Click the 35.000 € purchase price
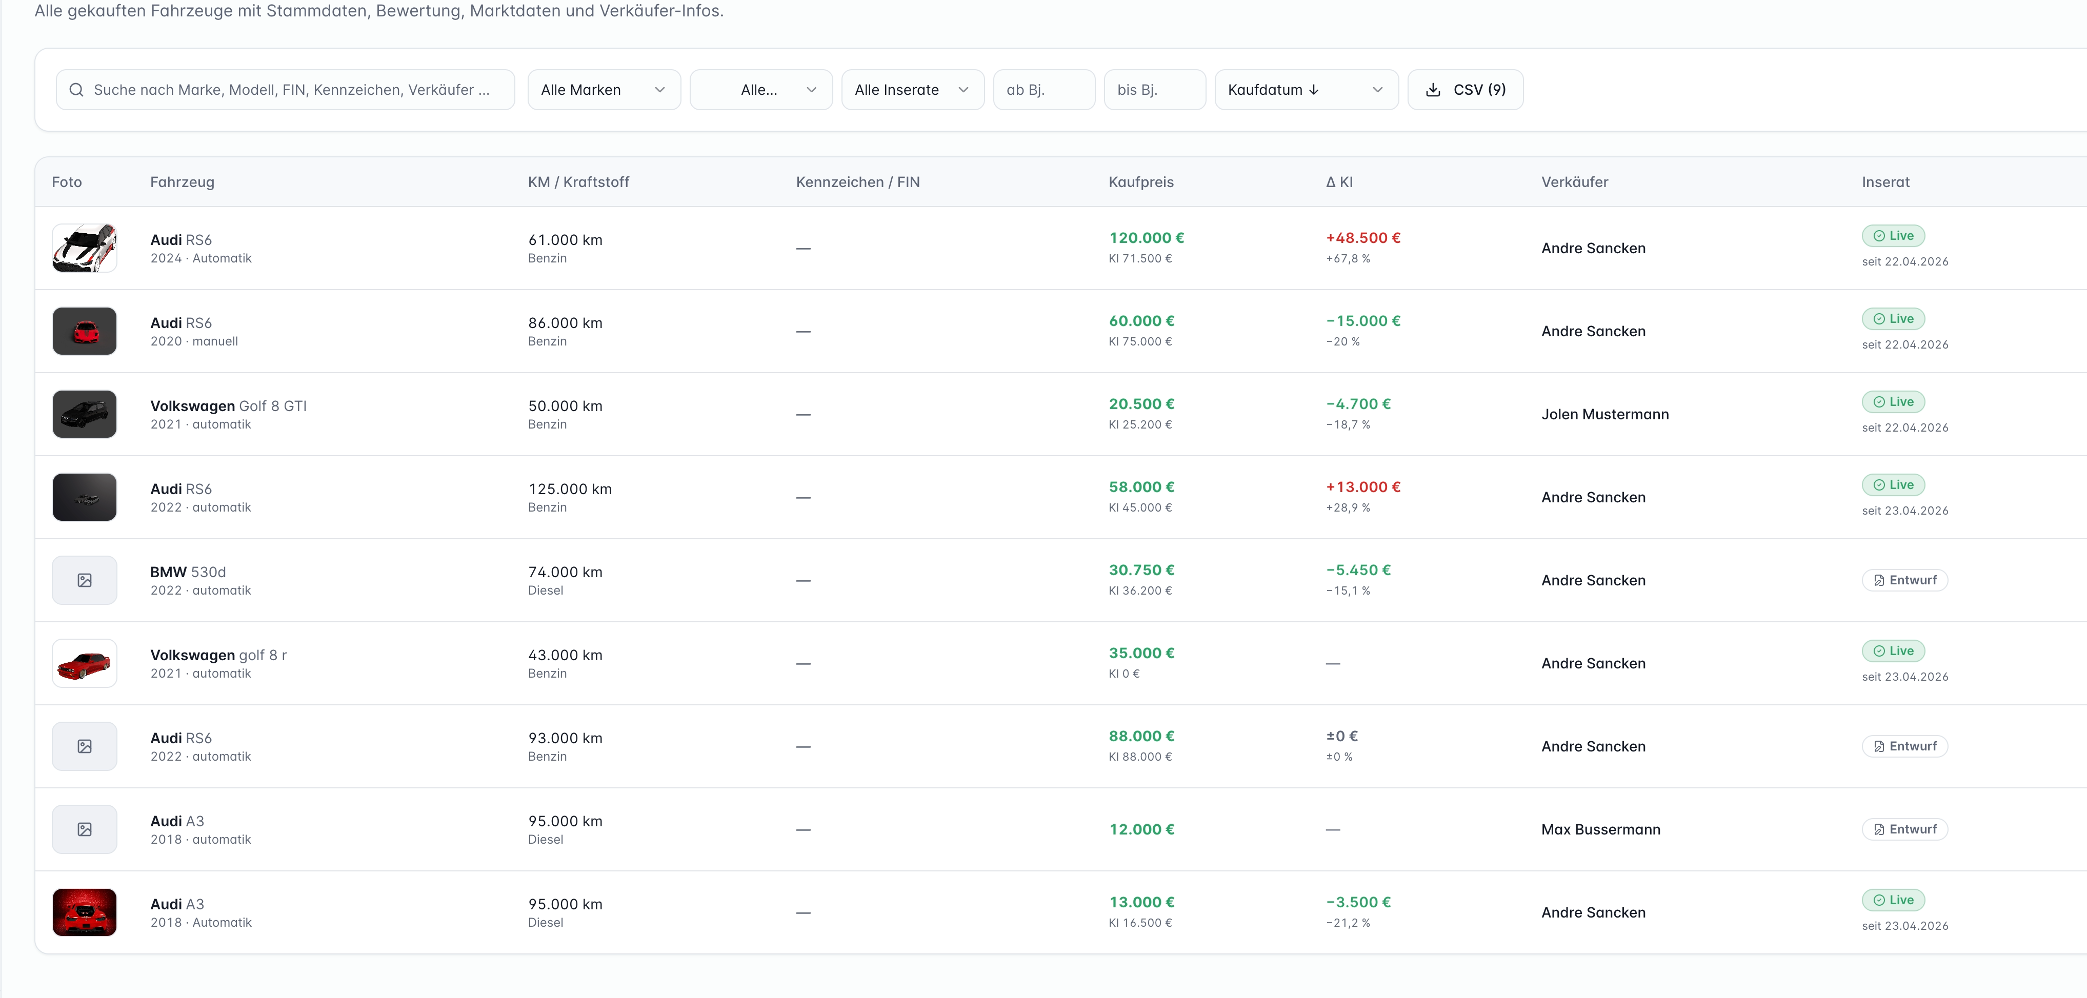This screenshot has height=998, width=2087. pyautogui.click(x=1141, y=653)
